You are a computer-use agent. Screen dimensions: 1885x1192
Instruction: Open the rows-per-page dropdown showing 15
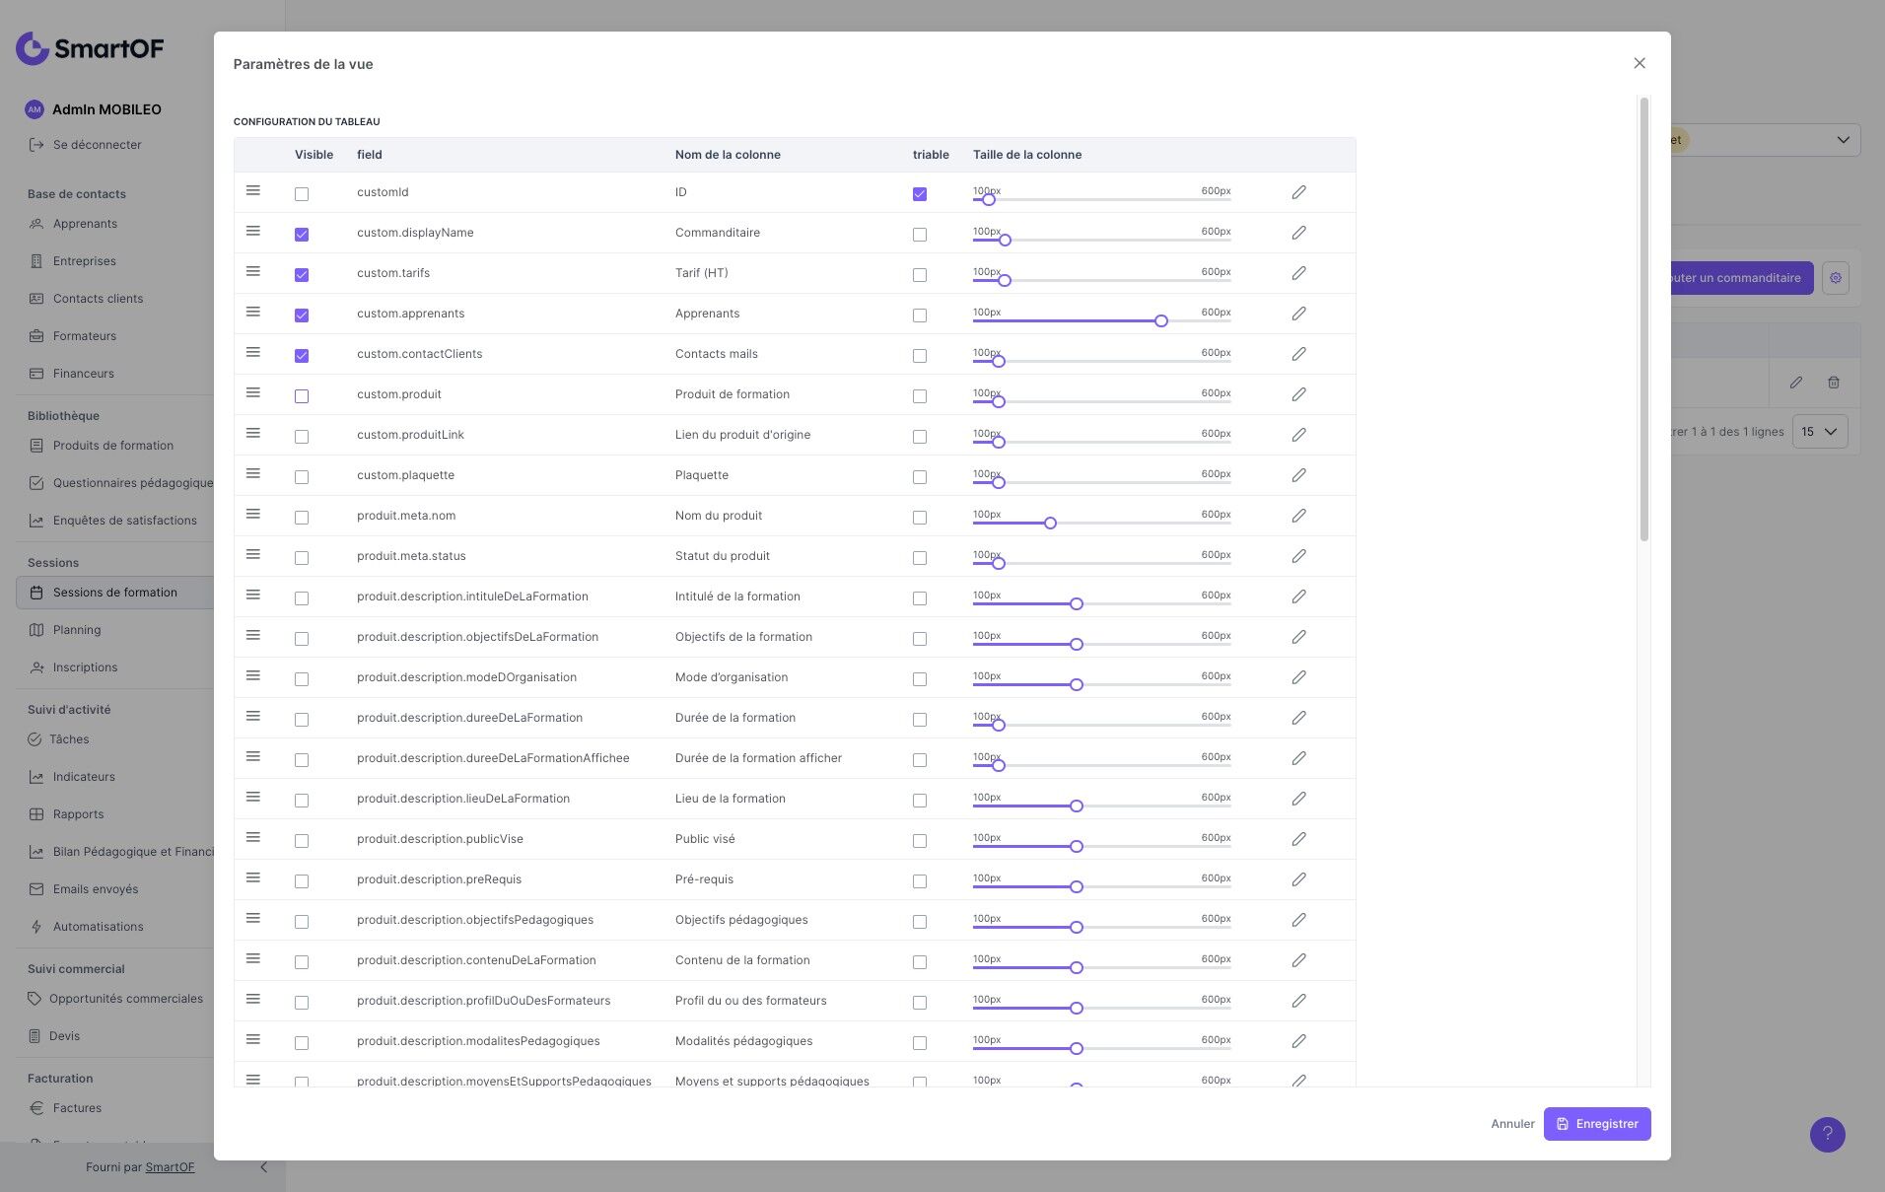coord(1819,432)
